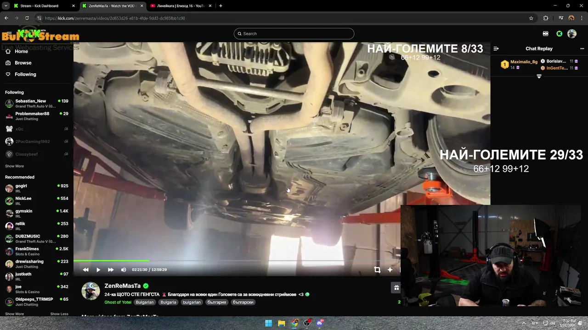Open InGentTe... leaderboard entry
The image size is (588, 330).
tap(559, 68)
